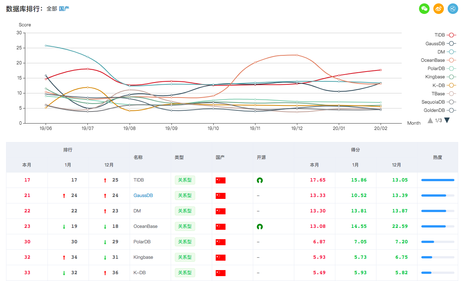Click OceanBase's open source icon in table
The image size is (468, 281).
(x=260, y=227)
